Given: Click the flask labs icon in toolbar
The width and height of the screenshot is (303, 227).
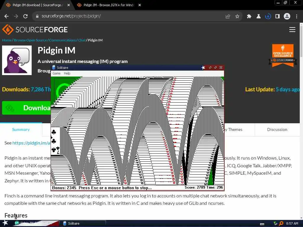Looking at the screenshot, I should point(259,17).
